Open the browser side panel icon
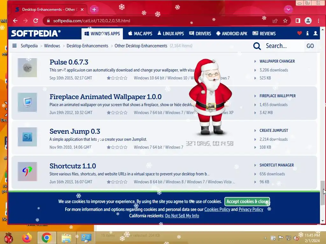The image size is (326, 244). (x=298, y=21)
